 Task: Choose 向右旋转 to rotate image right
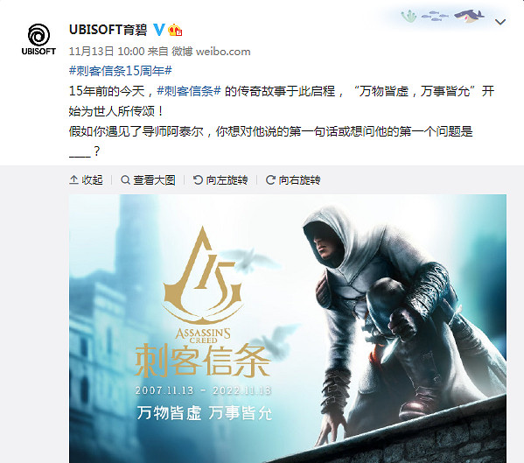click(299, 179)
